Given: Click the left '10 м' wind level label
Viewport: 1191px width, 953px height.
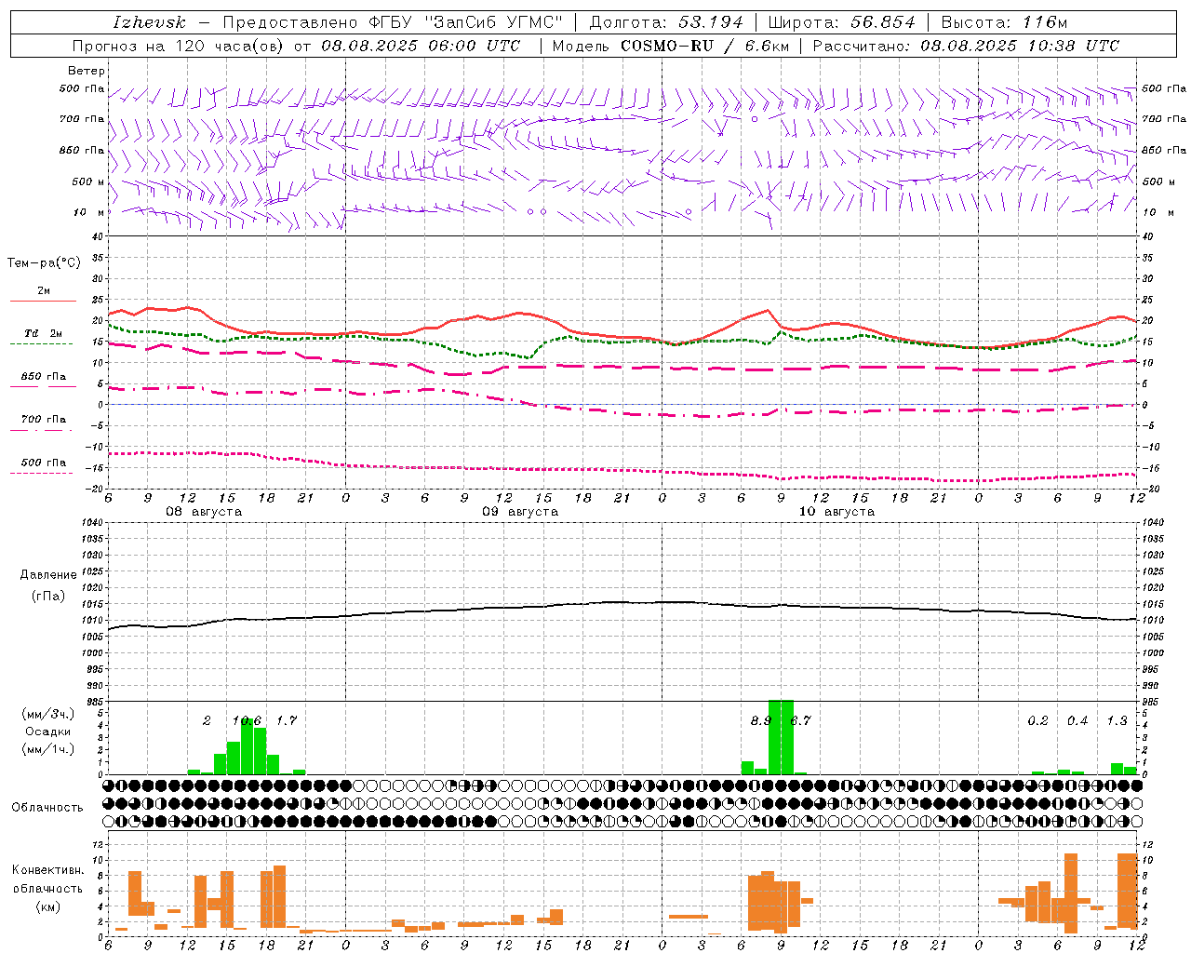Looking at the screenshot, I should [88, 213].
